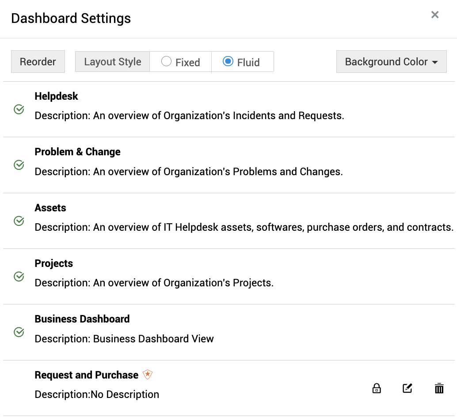
Task: Click the lock icon for Request and Purchase
Action: [377, 389]
